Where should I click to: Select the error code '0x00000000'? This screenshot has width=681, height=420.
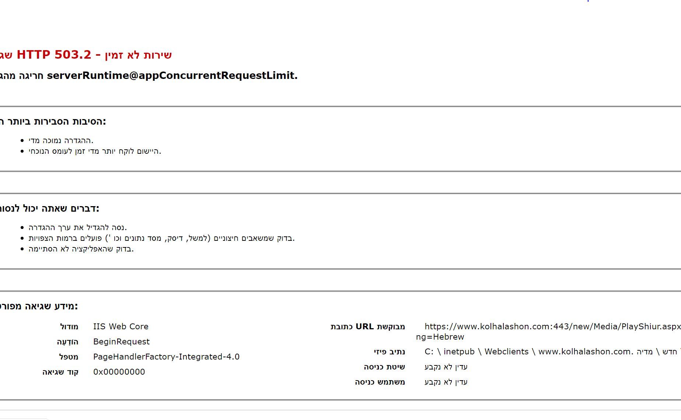(x=119, y=372)
